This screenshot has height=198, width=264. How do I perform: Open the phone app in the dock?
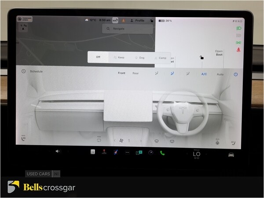pos(162,152)
